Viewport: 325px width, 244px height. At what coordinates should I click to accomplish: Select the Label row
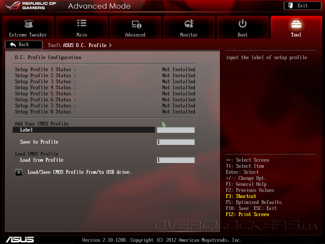pos(84,130)
